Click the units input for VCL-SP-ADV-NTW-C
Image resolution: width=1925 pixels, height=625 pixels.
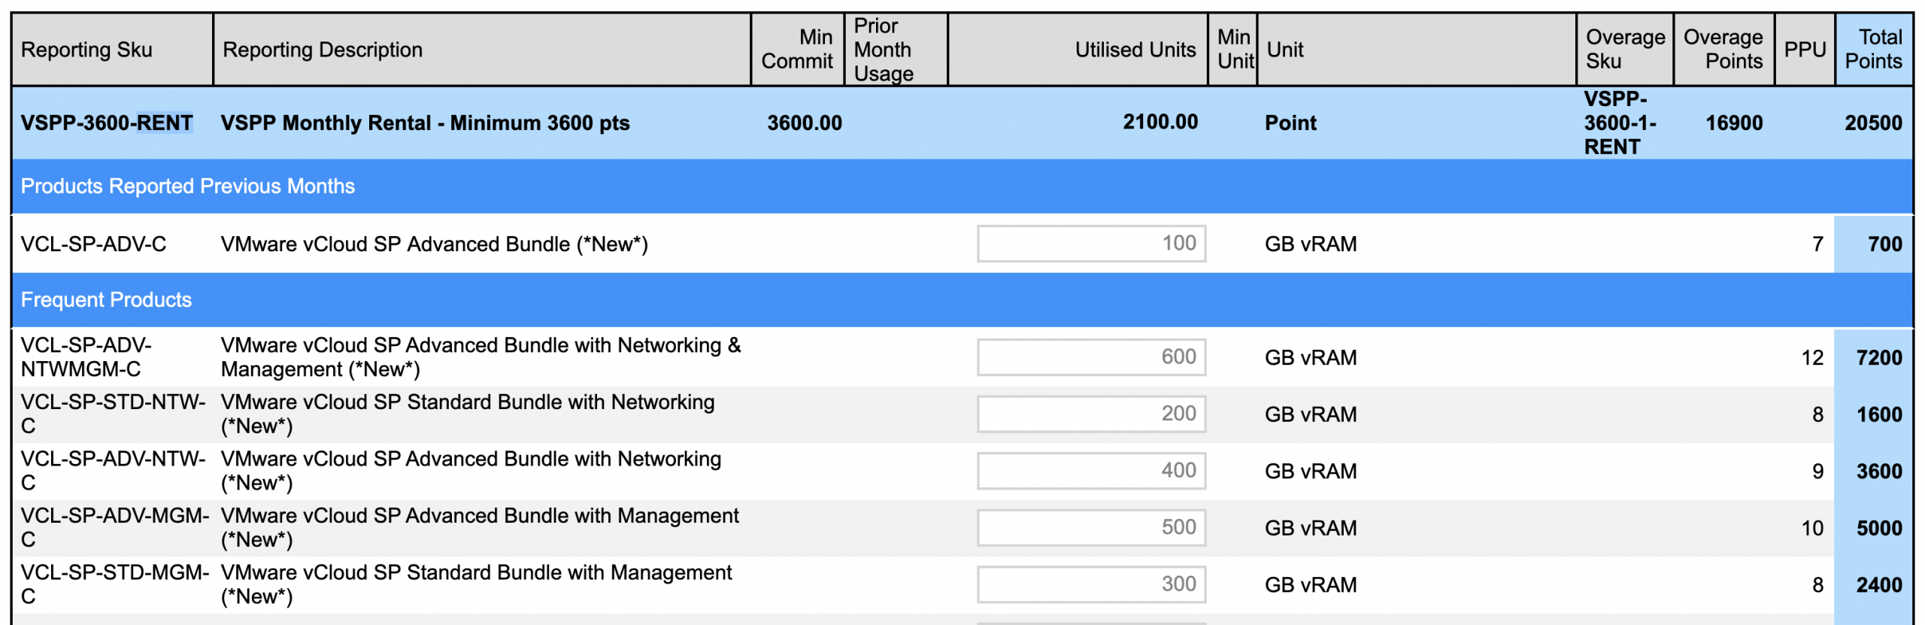[x=1091, y=471]
